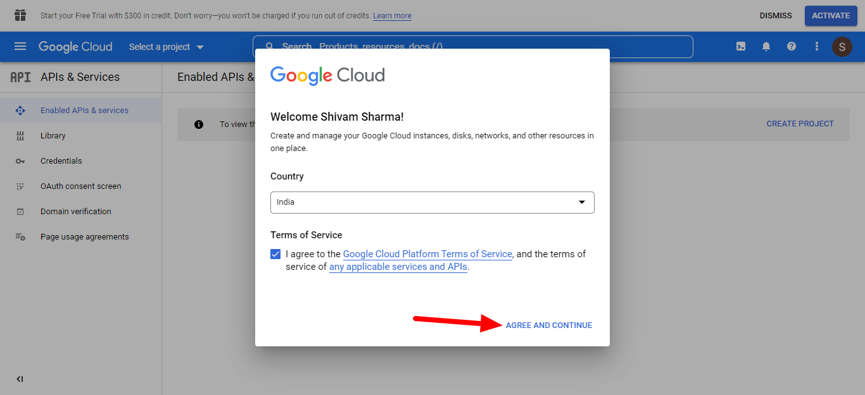Image resolution: width=865 pixels, height=395 pixels.
Task: Select Credentials in the sidebar
Action: pos(61,161)
